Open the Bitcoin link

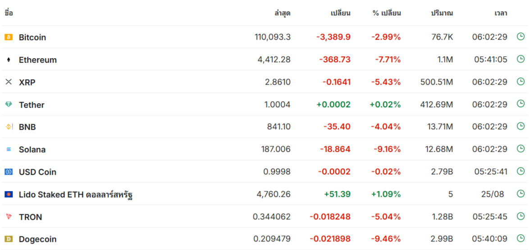coord(32,37)
